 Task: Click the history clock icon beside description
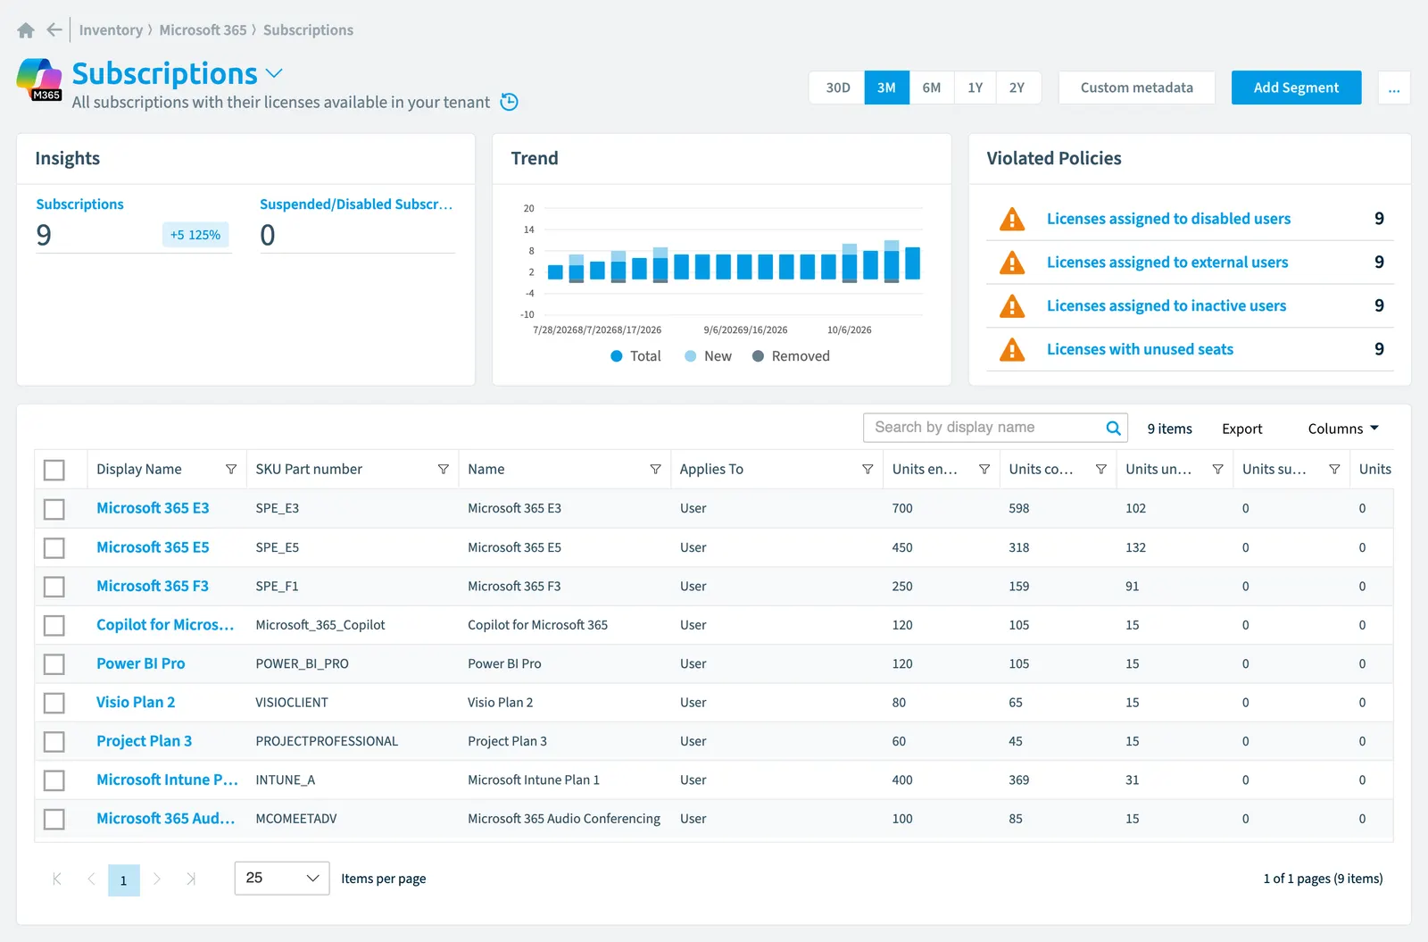(510, 102)
